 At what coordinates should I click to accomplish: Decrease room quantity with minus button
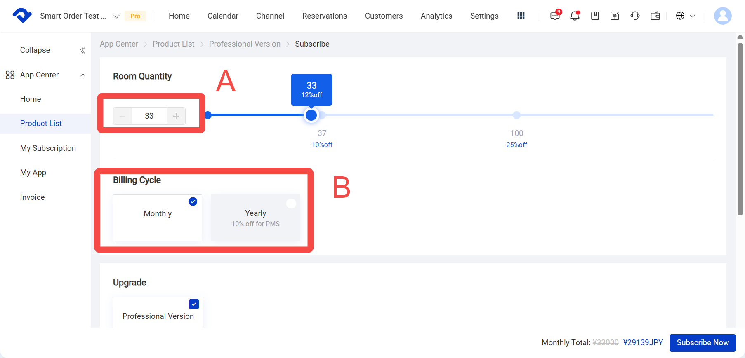point(123,116)
